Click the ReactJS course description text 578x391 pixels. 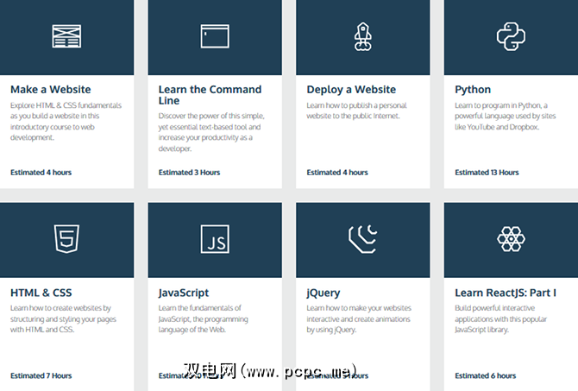click(501, 318)
